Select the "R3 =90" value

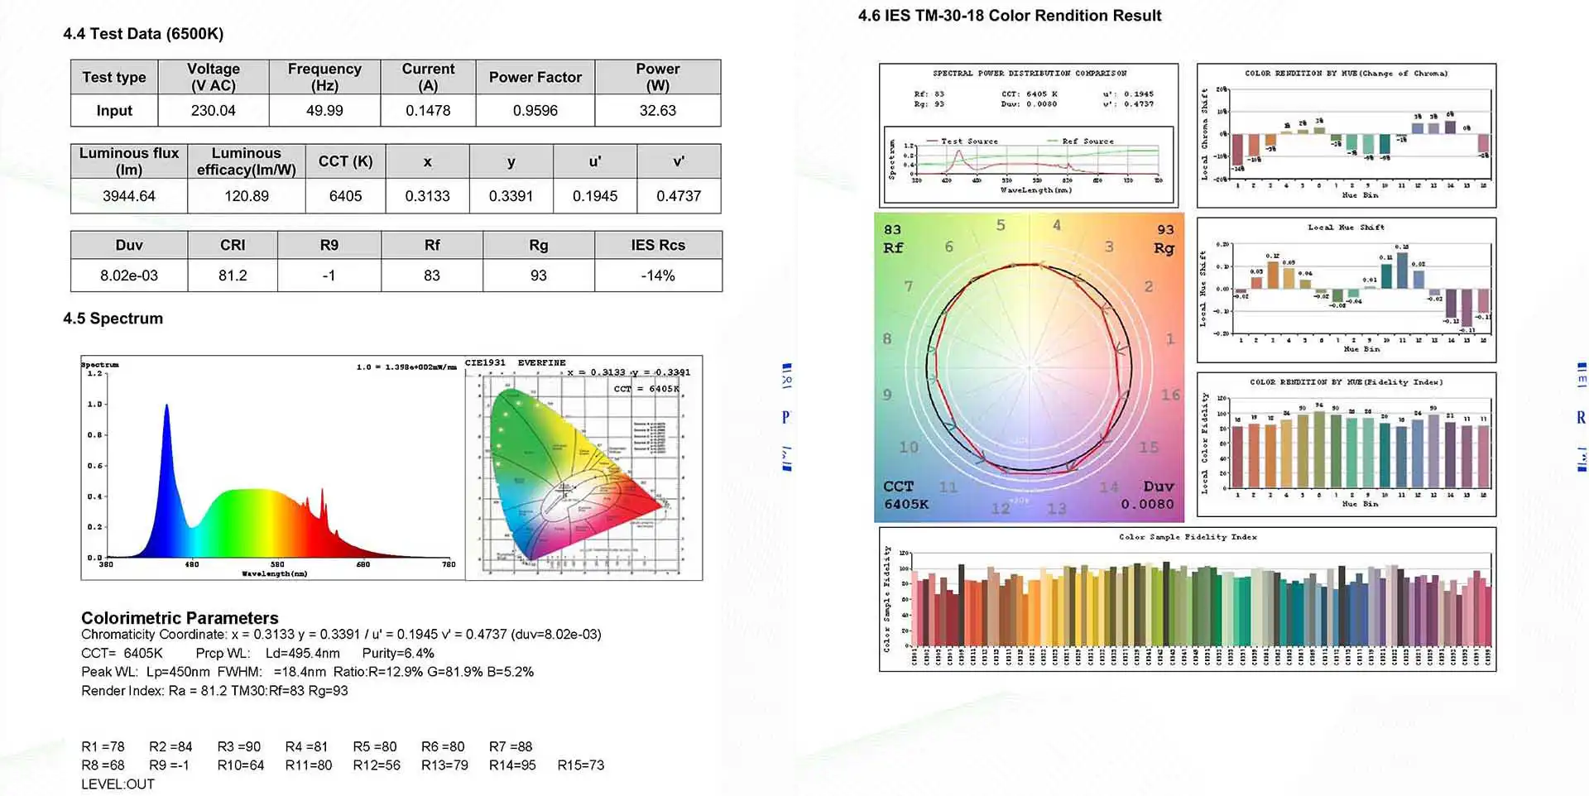239,747
